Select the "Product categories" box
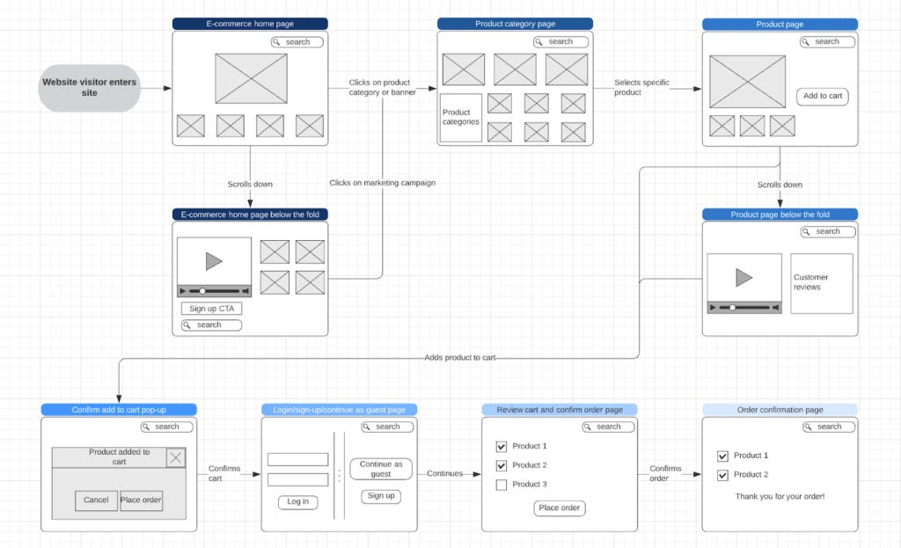Viewport: 901px width, 548px height. (461, 118)
